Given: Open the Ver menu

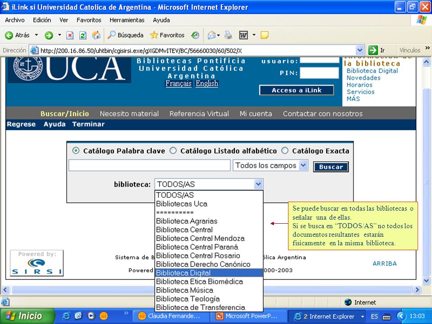Looking at the screenshot, I should [63, 20].
